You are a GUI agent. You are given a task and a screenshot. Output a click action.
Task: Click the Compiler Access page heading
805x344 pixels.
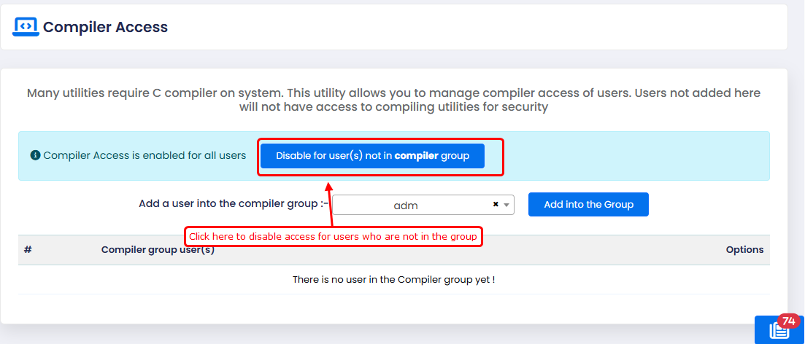105,27
